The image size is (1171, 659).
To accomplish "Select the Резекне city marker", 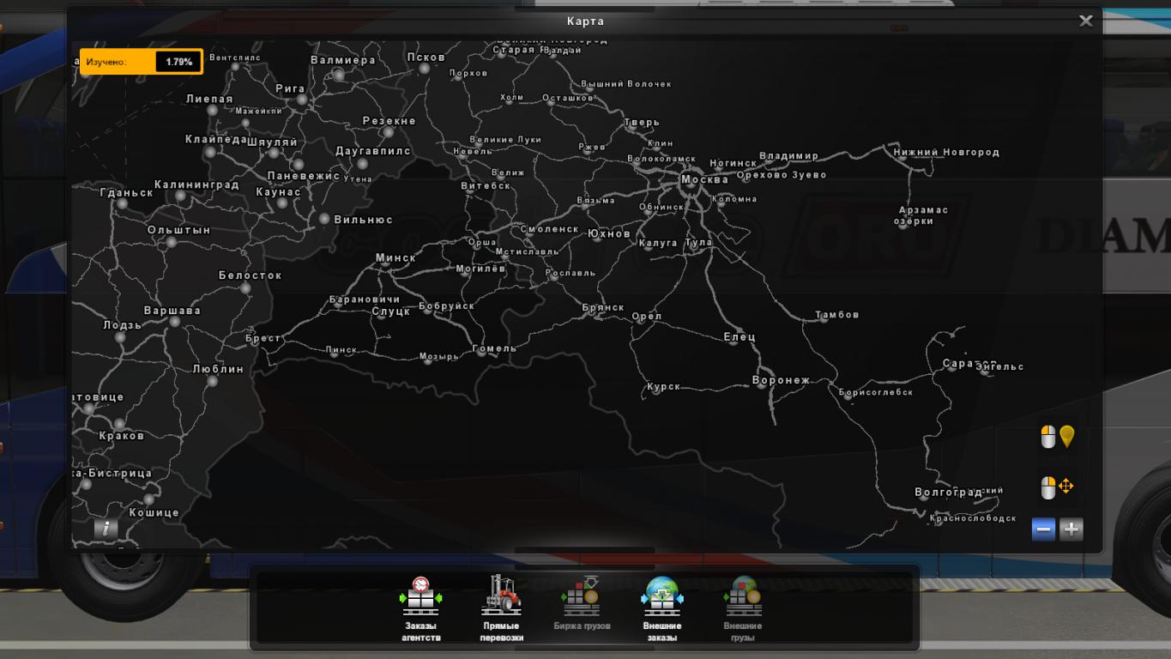I will click(389, 132).
